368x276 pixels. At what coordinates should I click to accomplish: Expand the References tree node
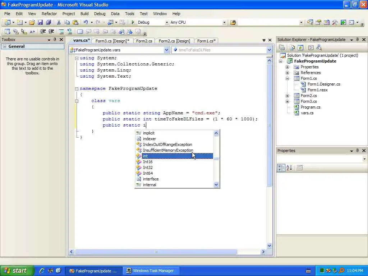point(287,73)
